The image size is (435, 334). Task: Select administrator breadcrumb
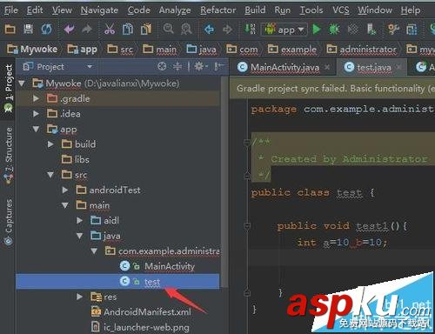[x=361, y=50]
